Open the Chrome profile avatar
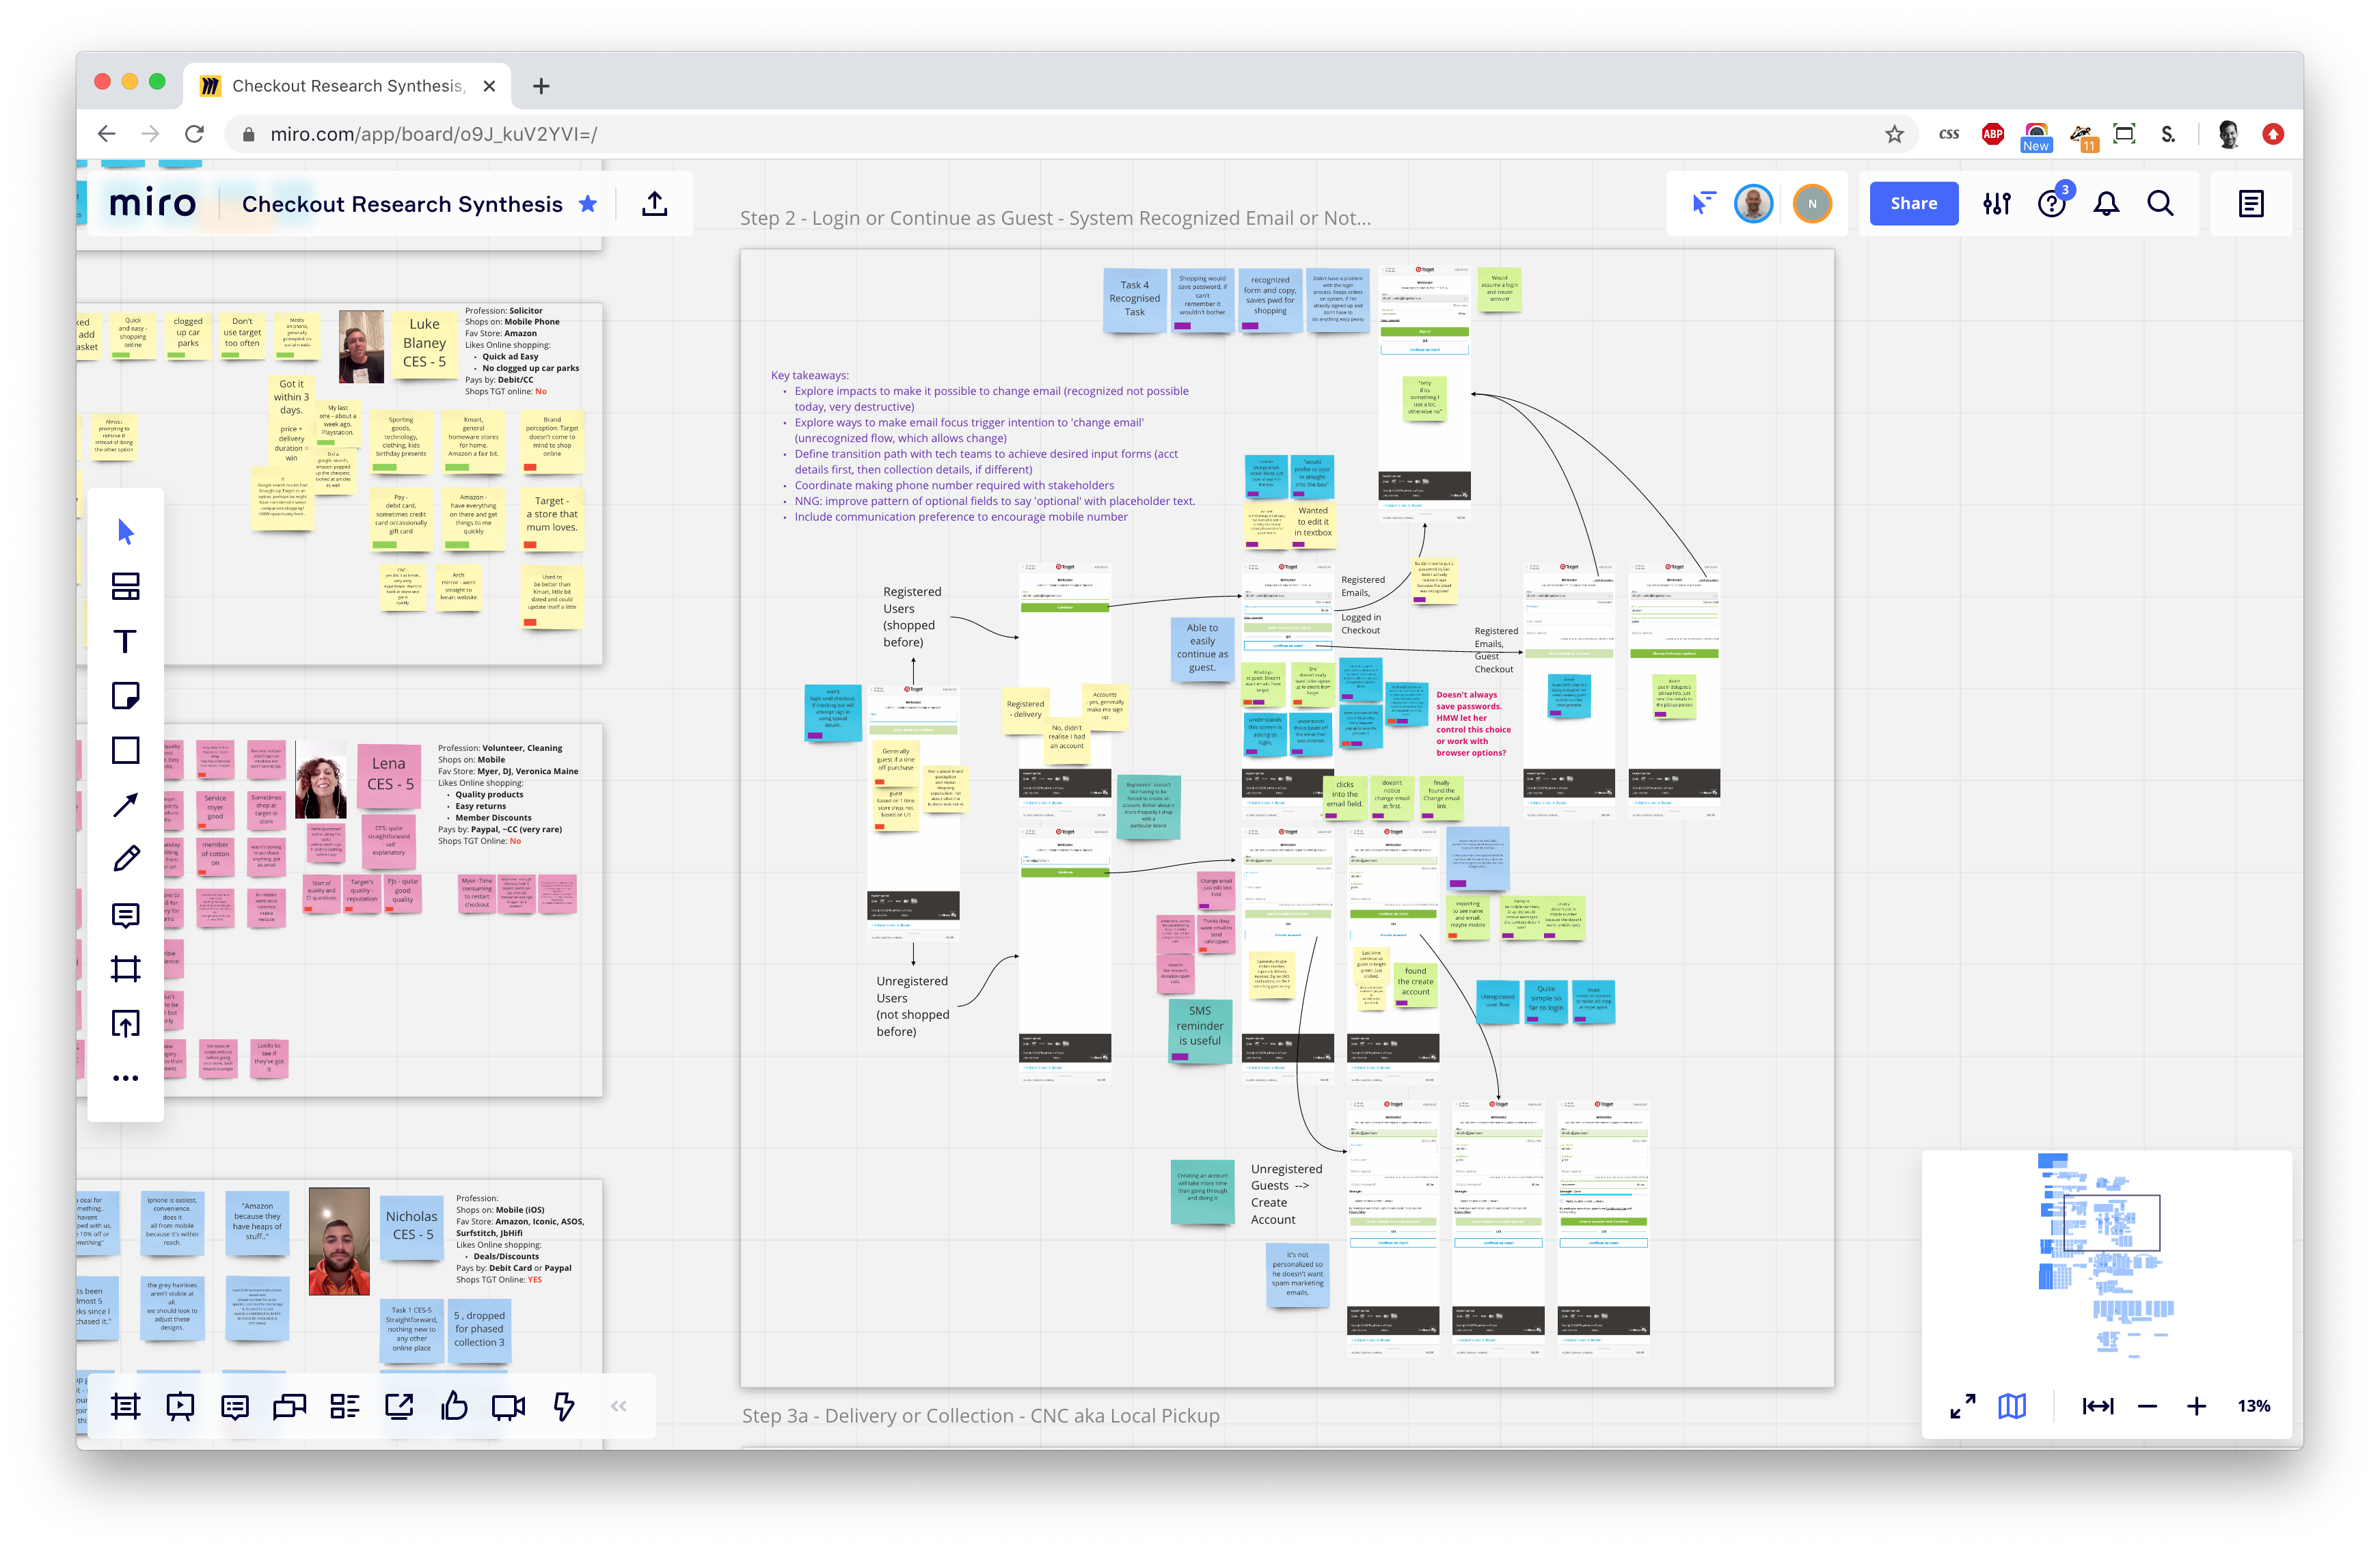2380x1551 pixels. pyautogui.click(x=2228, y=134)
